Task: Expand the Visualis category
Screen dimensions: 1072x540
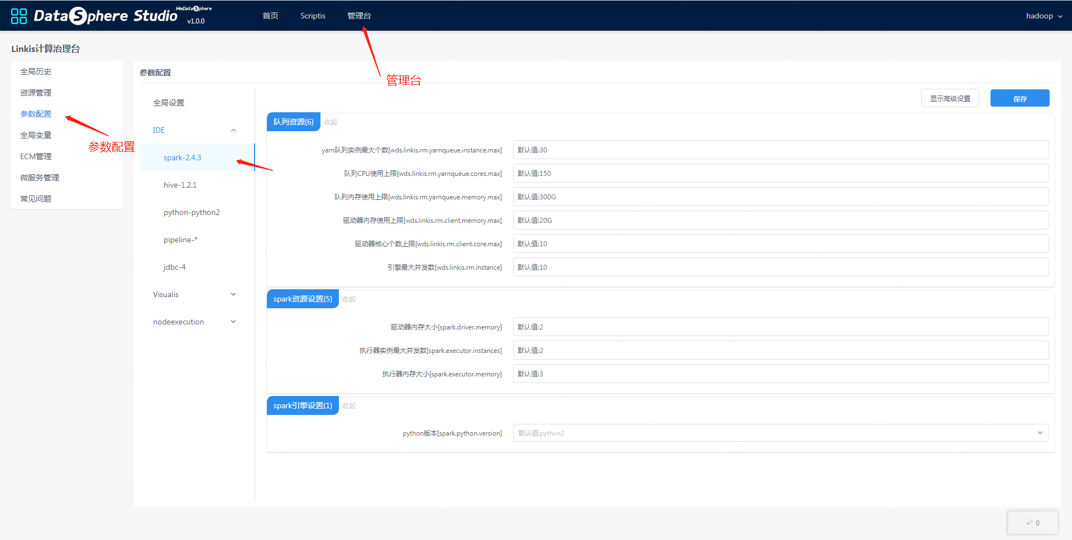Action: (x=233, y=294)
